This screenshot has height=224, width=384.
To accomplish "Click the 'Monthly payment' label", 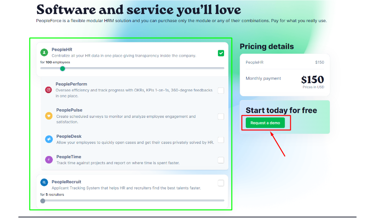I will [263, 78].
